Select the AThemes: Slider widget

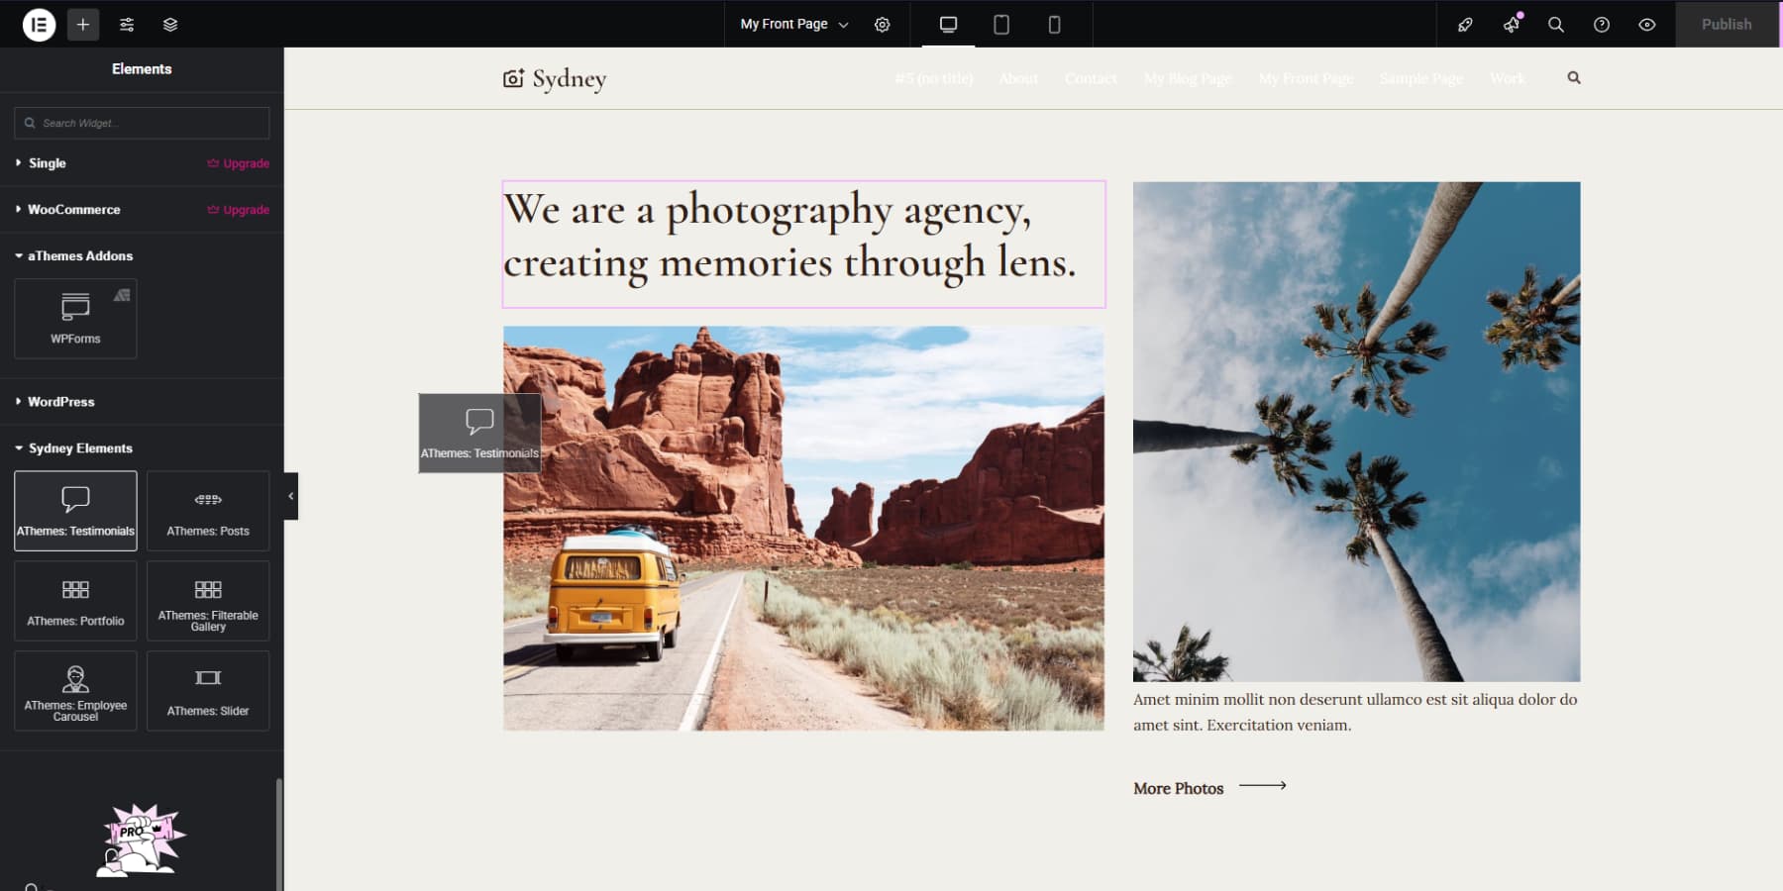[208, 691]
